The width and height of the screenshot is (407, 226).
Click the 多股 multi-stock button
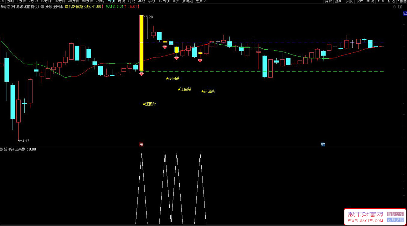pyautogui.click(x=349, y=1)
